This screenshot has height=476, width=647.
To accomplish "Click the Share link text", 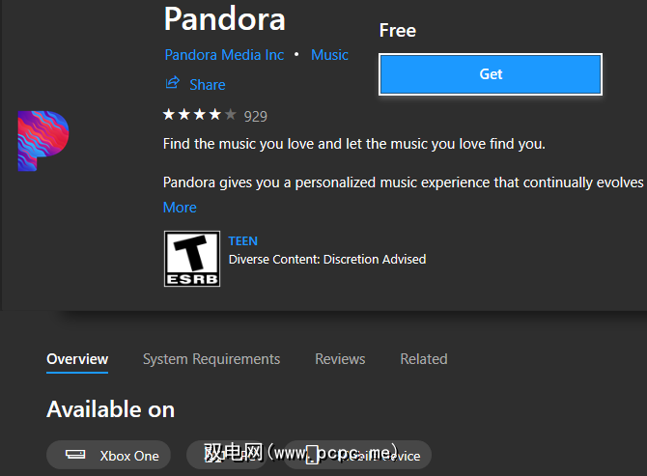I will (207, 85).
